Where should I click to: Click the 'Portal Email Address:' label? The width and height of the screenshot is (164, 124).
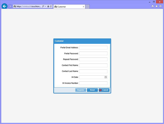69,47
